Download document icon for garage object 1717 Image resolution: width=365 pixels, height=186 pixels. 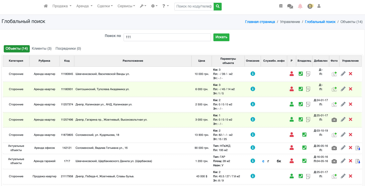click(x=358, y=161)
